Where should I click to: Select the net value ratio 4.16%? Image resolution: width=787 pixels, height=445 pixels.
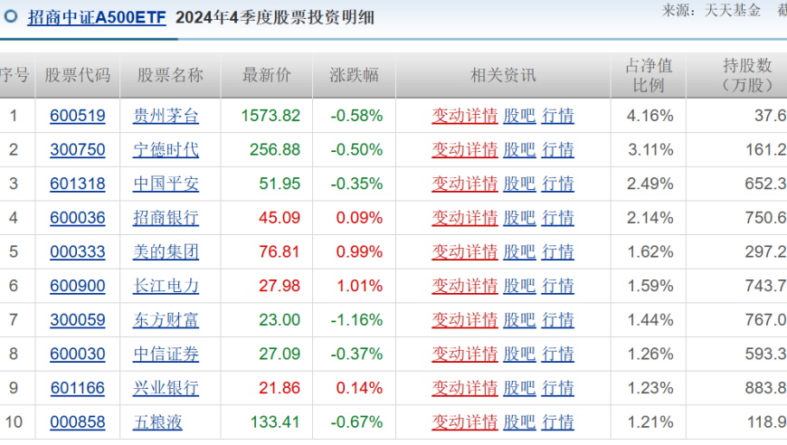pos(650,116)
